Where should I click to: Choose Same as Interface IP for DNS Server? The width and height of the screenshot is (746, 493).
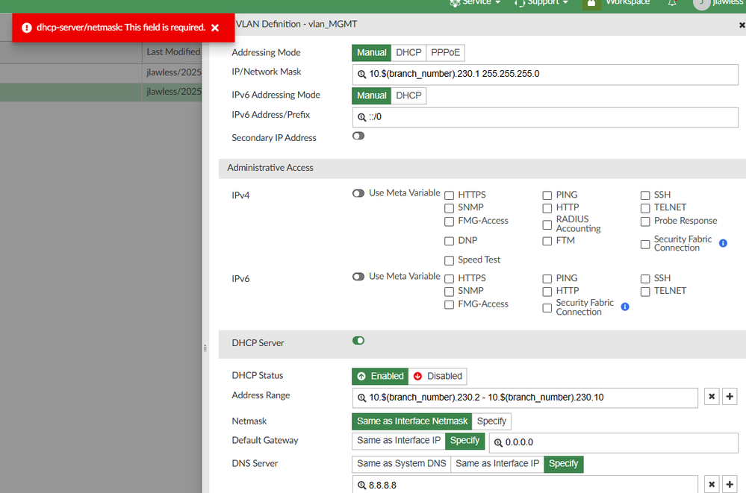tap(497, 463)
